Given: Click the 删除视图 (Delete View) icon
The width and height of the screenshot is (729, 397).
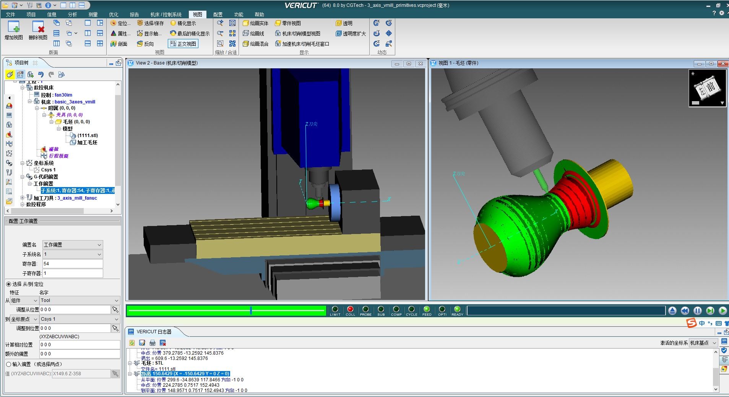Looking at the screenshot, I should [x=38, y=31].
